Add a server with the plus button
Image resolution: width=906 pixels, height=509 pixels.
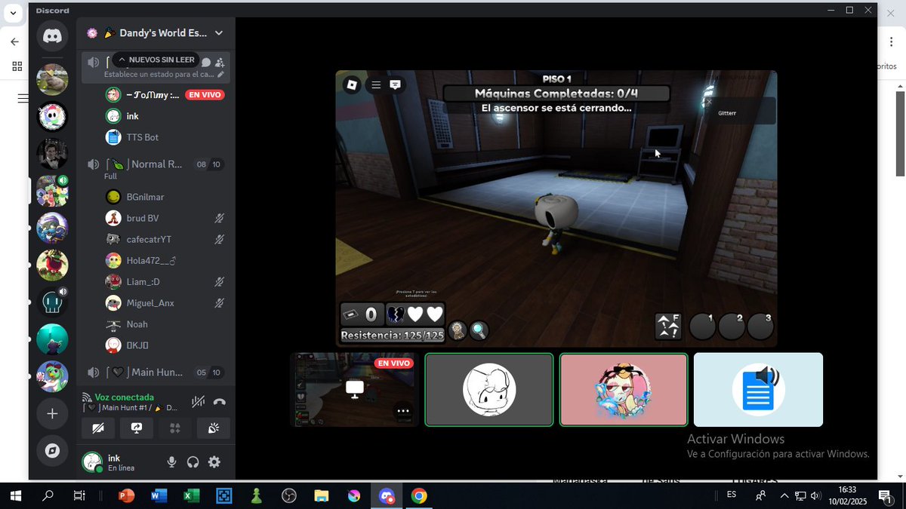pyautogui.click(x=52, y=413)
